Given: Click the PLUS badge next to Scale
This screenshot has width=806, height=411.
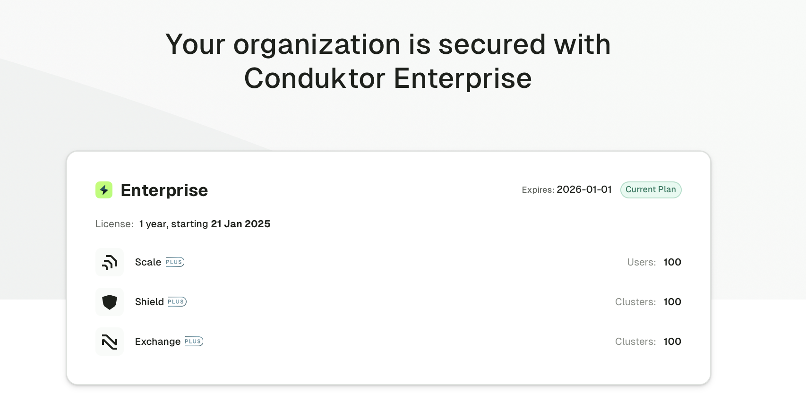Looking at the screenshot, I should tap(175, 262).
